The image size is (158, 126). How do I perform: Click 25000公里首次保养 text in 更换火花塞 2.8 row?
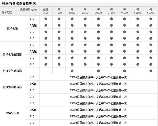[81, 123]
